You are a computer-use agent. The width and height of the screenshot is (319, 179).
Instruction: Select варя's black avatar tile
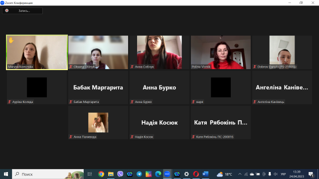tap(221, 88)
